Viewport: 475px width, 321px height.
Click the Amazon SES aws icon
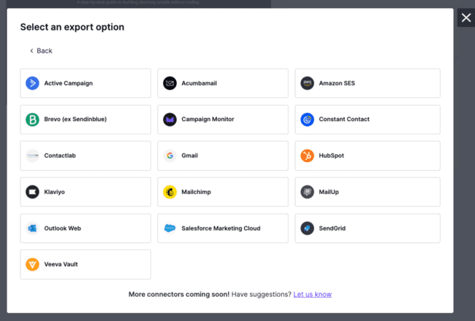[307, 83]
